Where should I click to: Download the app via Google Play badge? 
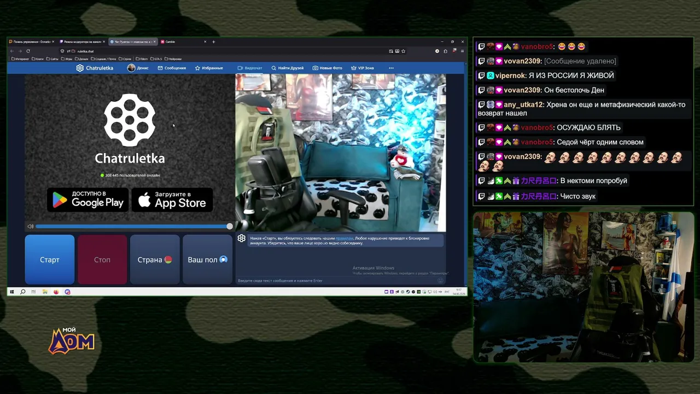[88, 200]
